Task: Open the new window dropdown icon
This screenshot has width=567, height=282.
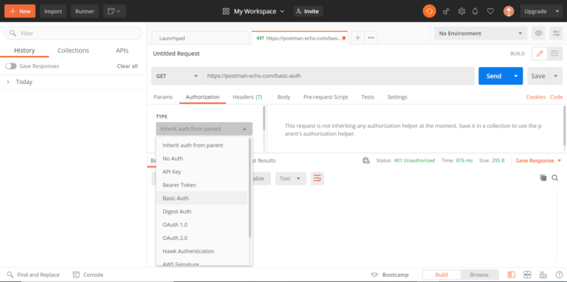Action: (114, 11)
